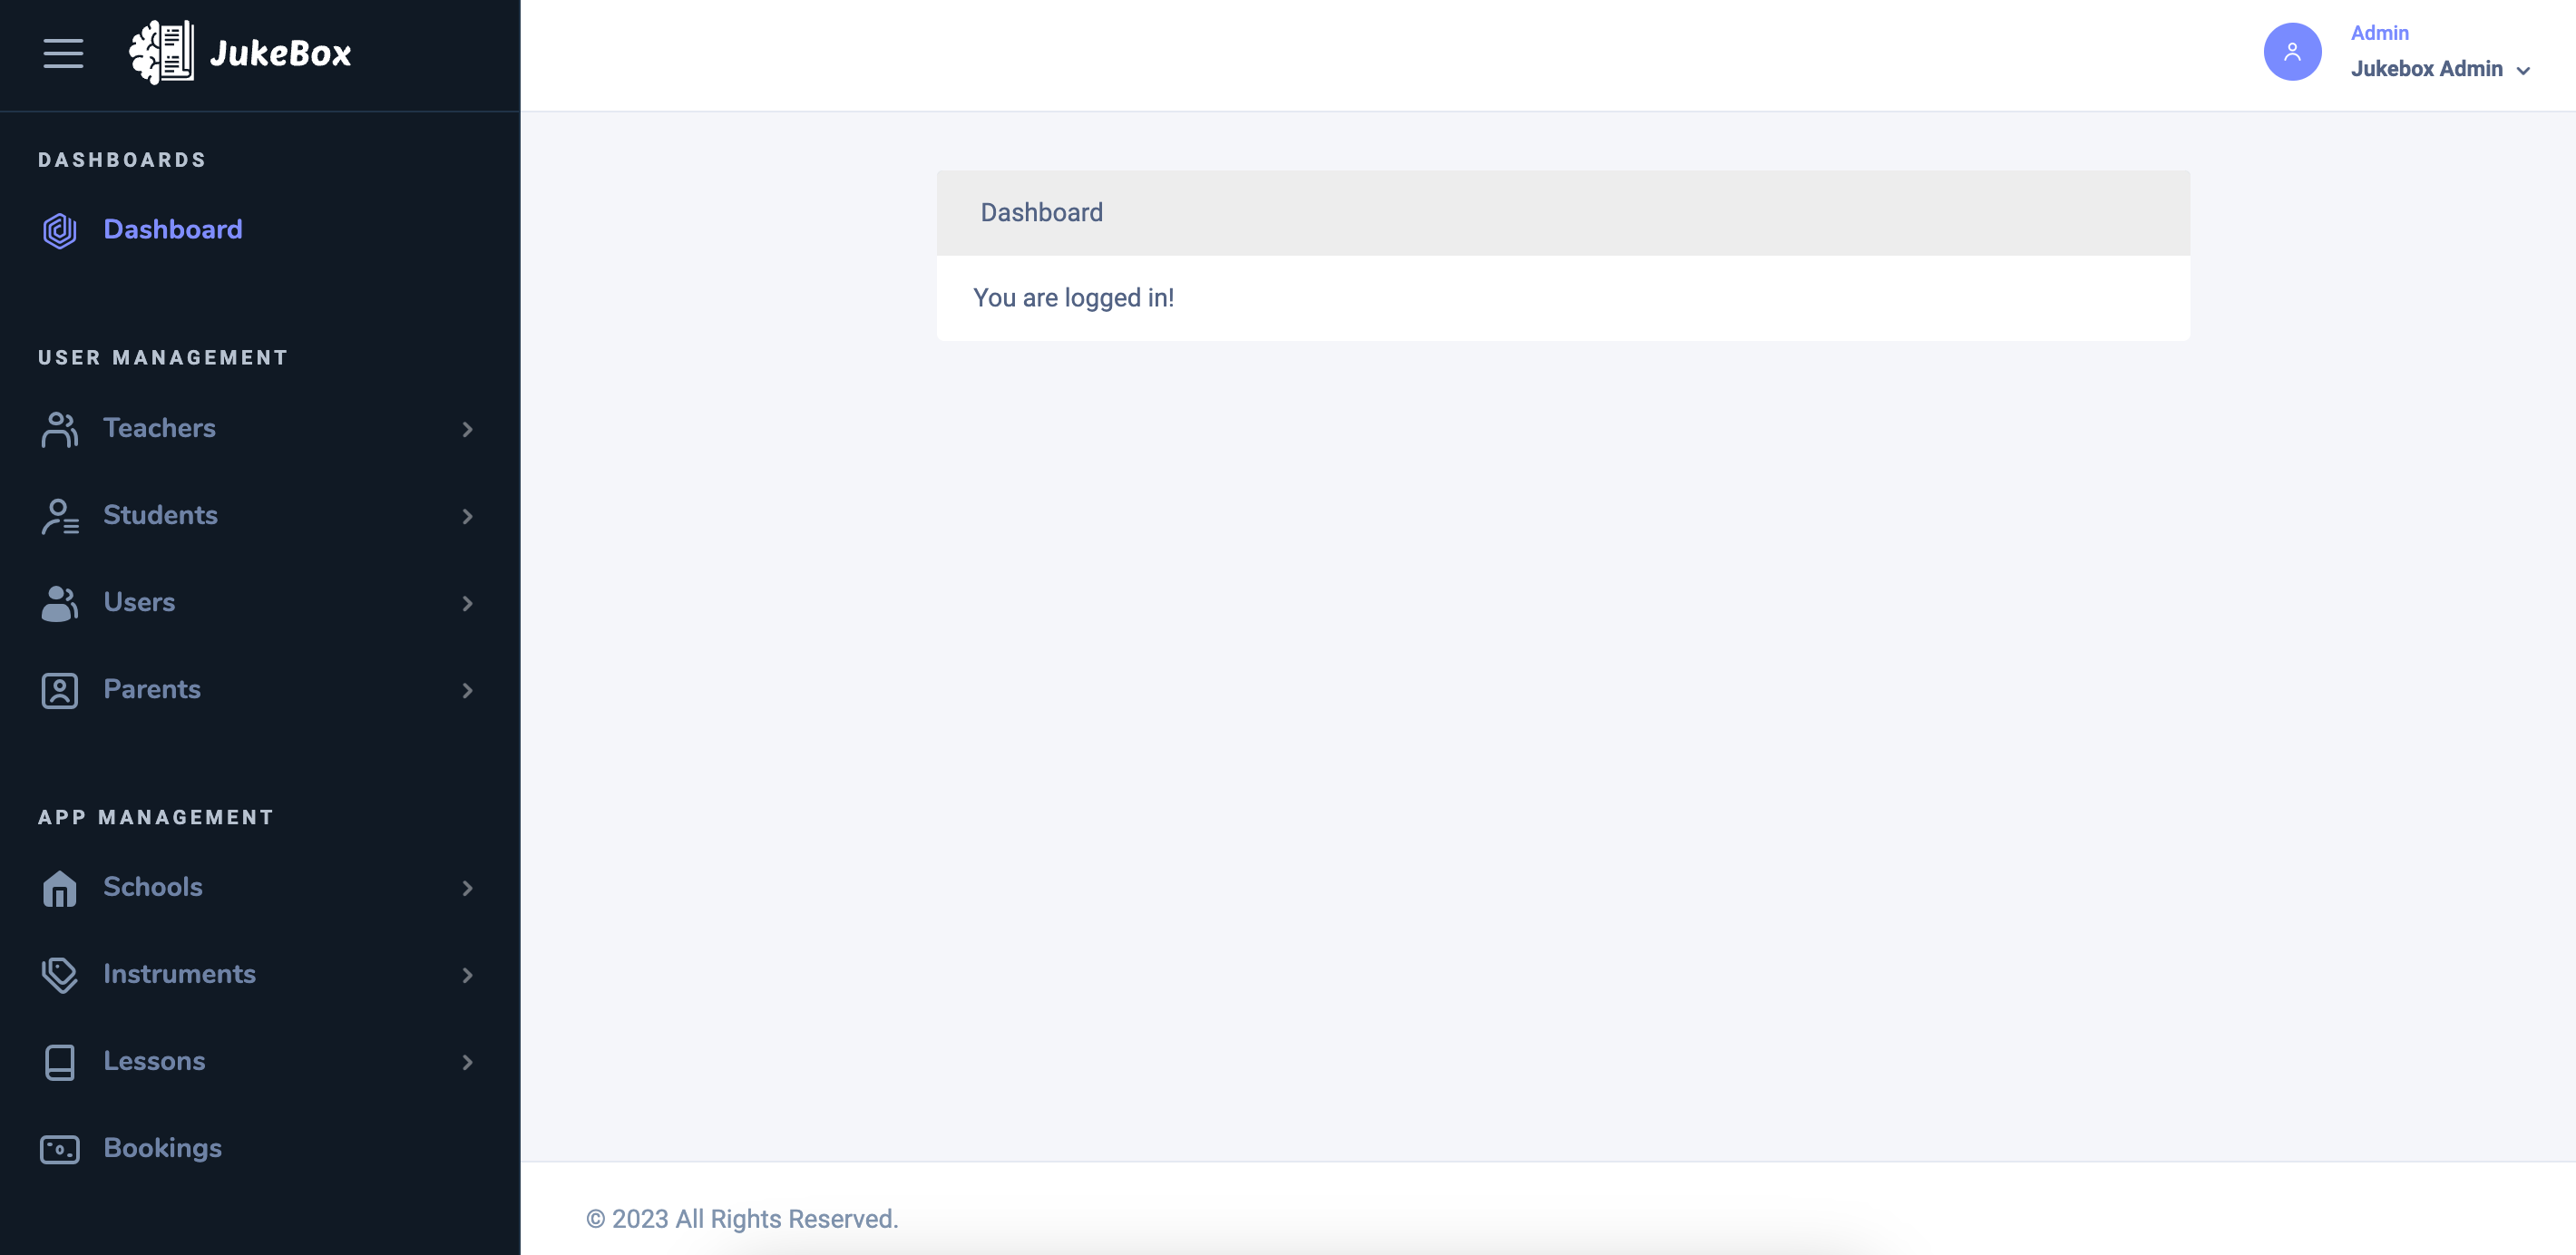Click the round user avatar
2576x1255 pixels.
pyautogui.click(x=2292, y=52)
